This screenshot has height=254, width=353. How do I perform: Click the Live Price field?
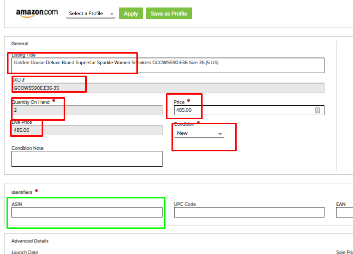87,130
